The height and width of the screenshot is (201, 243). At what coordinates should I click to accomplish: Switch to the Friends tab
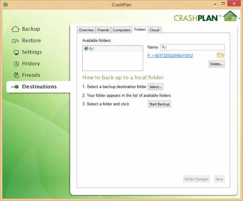103,30
